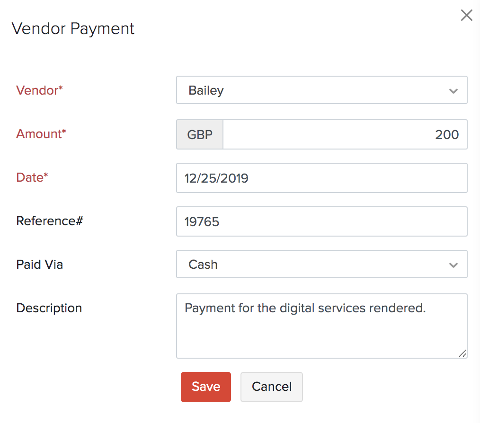Close the Vendor Payment dialog

[x=466, y=16]
